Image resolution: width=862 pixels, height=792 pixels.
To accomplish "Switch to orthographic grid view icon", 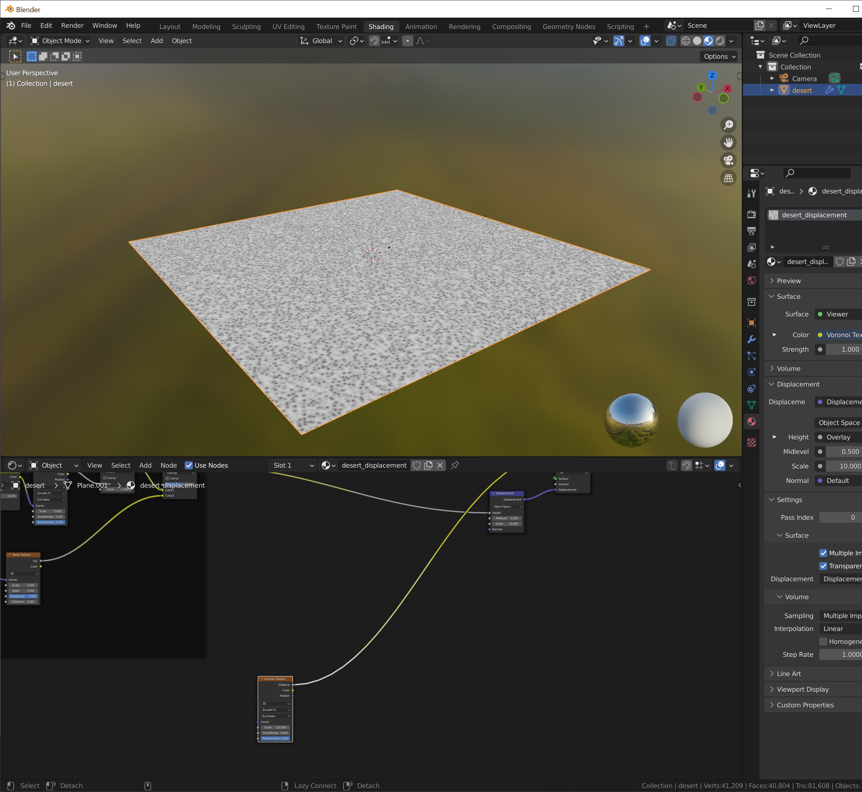I will click(x=728, y=178).
